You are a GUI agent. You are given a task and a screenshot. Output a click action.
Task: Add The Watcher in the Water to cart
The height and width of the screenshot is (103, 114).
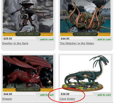pos(104,39)
